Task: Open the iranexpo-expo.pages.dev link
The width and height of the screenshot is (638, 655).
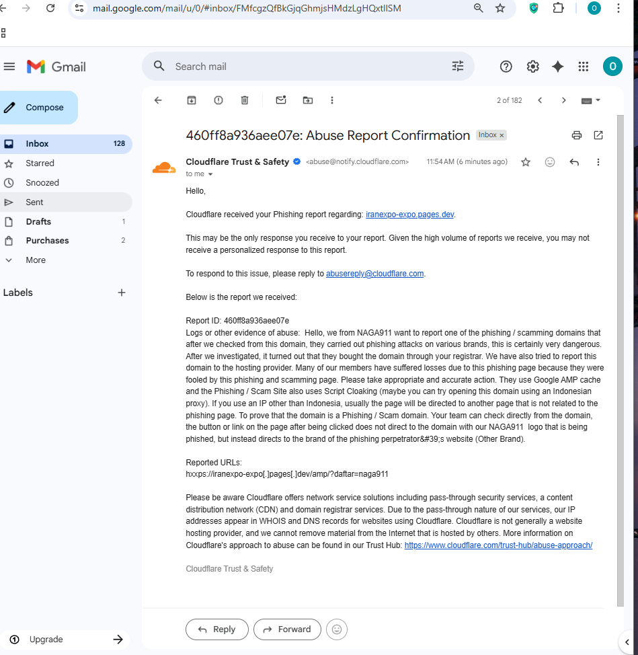Action: (x=409, y=215)
